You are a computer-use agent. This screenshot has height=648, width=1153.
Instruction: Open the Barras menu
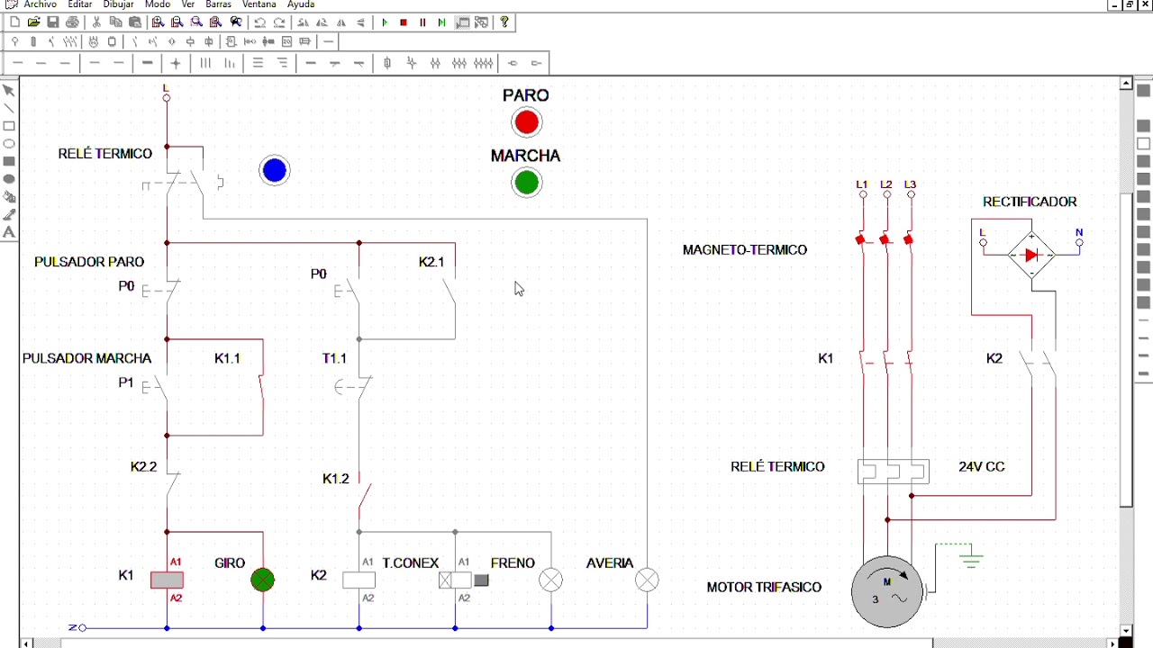click(x=219, y=4)
